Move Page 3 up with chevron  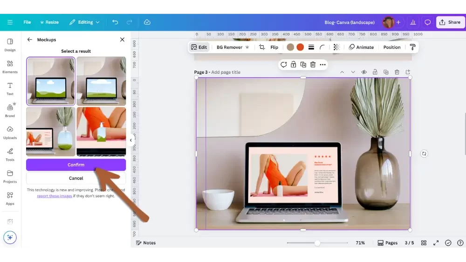(342, 72)
